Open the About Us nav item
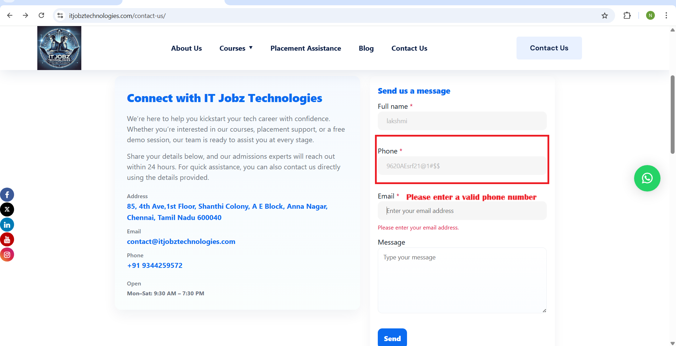 click(x=186, y=48)
